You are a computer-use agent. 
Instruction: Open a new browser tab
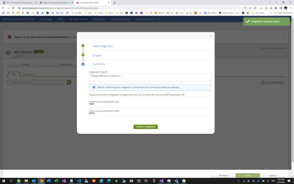(x=114, y=3)
